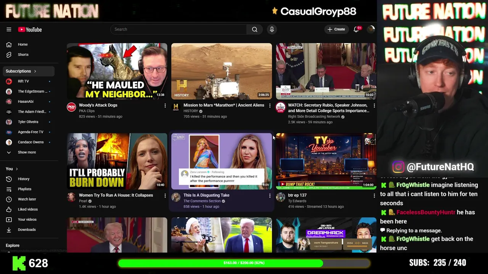Click the HISTORY channel avatar
488x274 pixels.
(176, 107)
